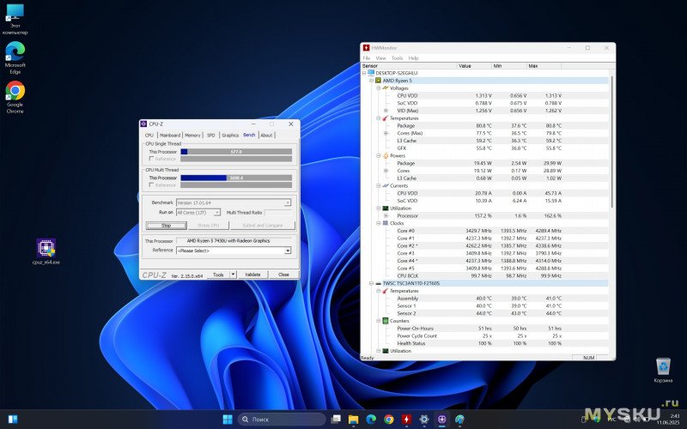This screenshot has height=429, width=687.
Task: Click the Stop benchmark button
Action: 167,226
